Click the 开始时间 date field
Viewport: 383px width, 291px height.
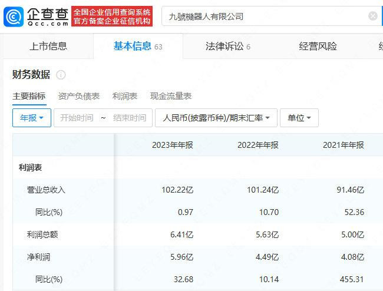click(x=77, y=118)
